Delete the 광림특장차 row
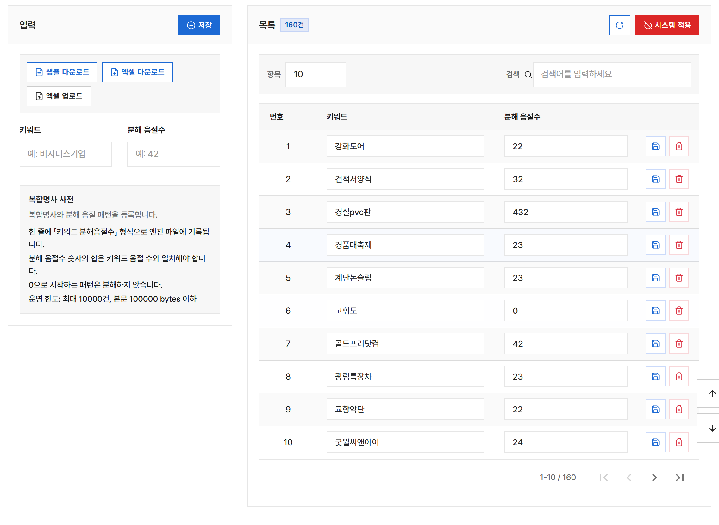The width and height of the screenshot is (719, 525). point(678,377)
